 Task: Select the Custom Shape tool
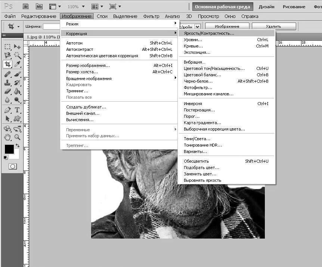17,119
